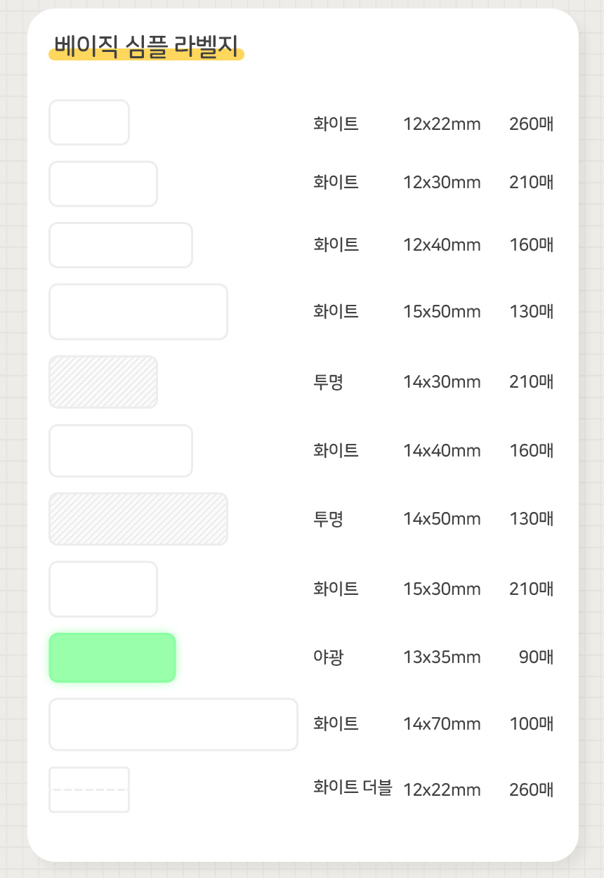The image size is (604, 878).
Task: Click the double label with dashed line
Action: coord(89,789)
